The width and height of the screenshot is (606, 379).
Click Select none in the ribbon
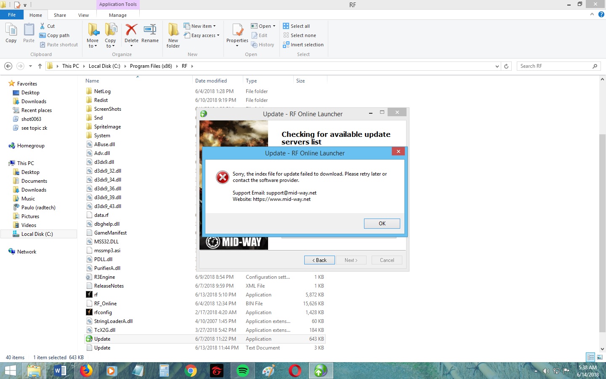click(299, 35)
